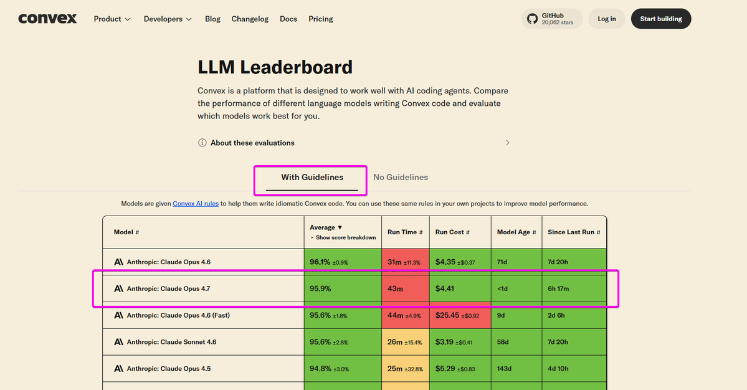Expand Show score breakdown
Viewport: 747px width, 390px height.
[x=343, y=237]
